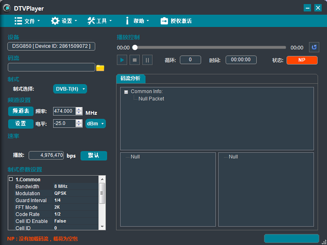Select the Null Packet tree item
Image resolution: width=327 pixels, height=245 pixels.
coord(151,99)
